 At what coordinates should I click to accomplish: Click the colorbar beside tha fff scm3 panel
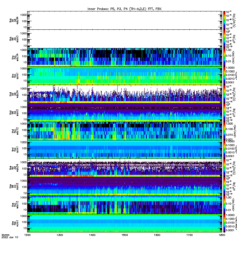(224, 39)
